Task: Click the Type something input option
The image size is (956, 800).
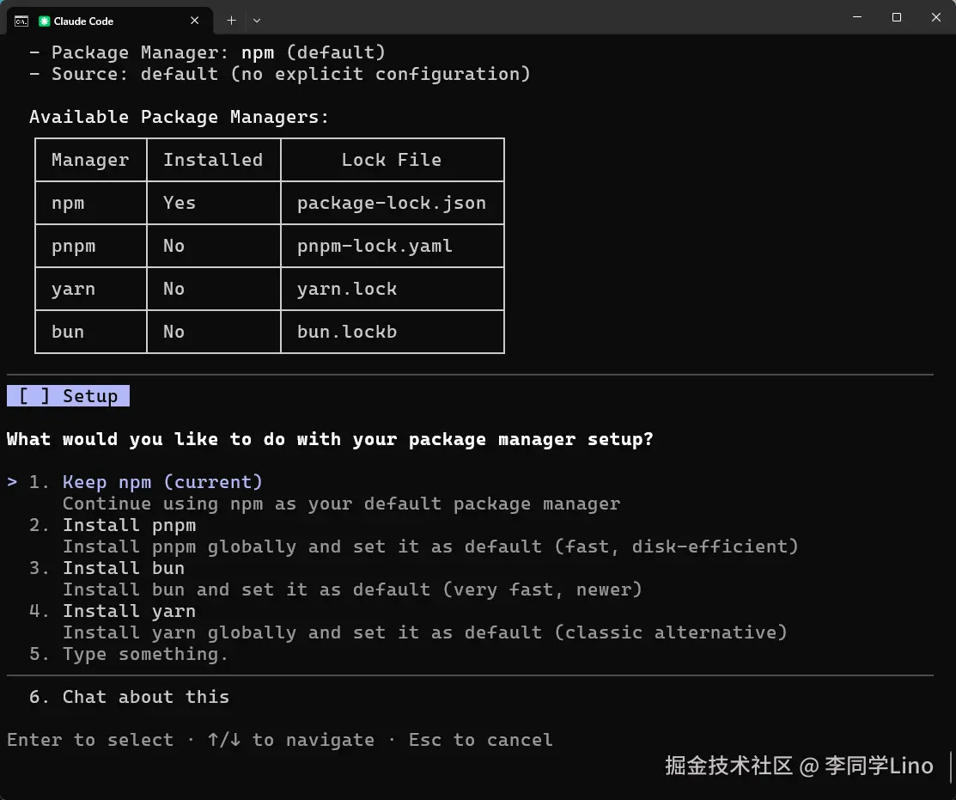Action: pyautogui.click(x=145, y=654)
